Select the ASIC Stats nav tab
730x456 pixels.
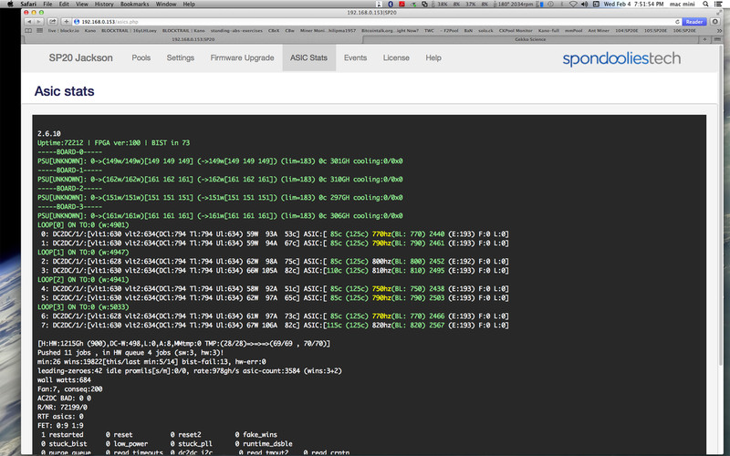pyautogui.click(x=308, y=57)
